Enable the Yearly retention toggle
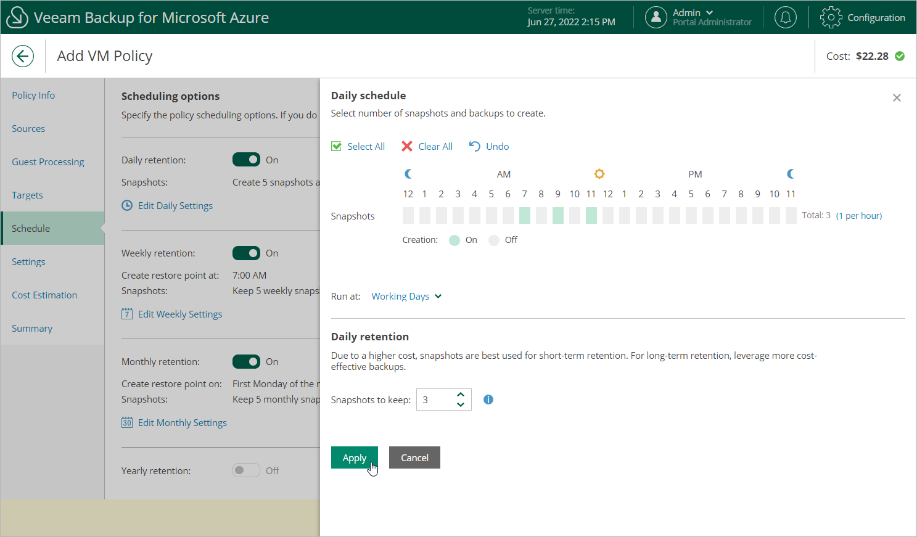The width and height of the screenshot is (917, 537). pyautogui.click(x=246, y=470)
